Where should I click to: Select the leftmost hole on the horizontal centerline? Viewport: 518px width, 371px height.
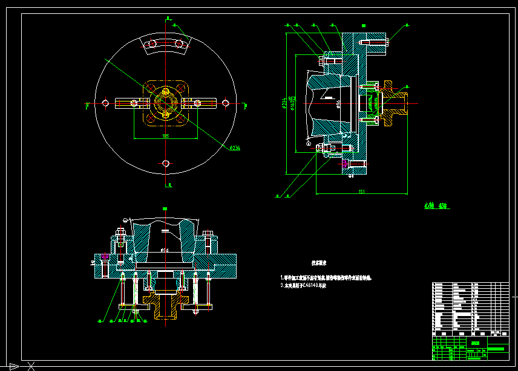(105, 103)
